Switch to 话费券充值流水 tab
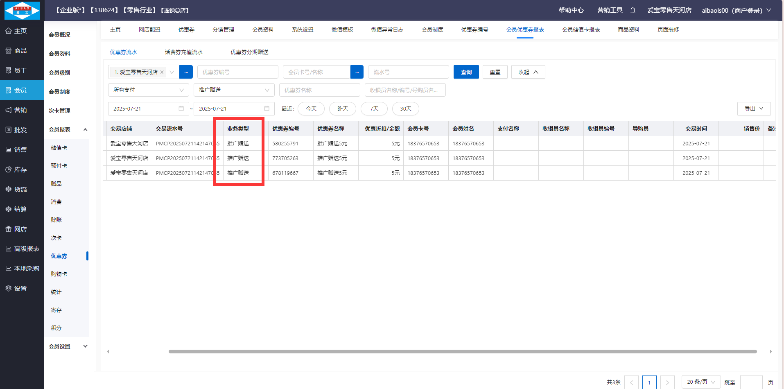This screenshot has width=784, height=389. point(183,52)
